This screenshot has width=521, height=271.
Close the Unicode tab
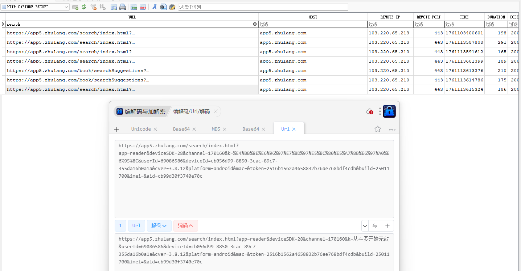(x=155, y=129)
